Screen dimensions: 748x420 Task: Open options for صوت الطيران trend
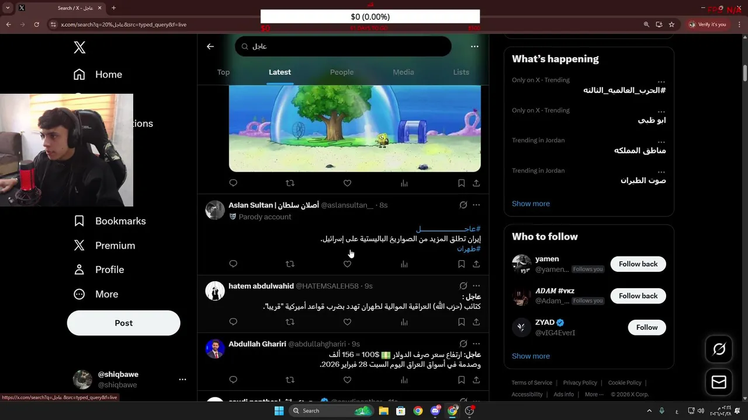coord(661,171)
